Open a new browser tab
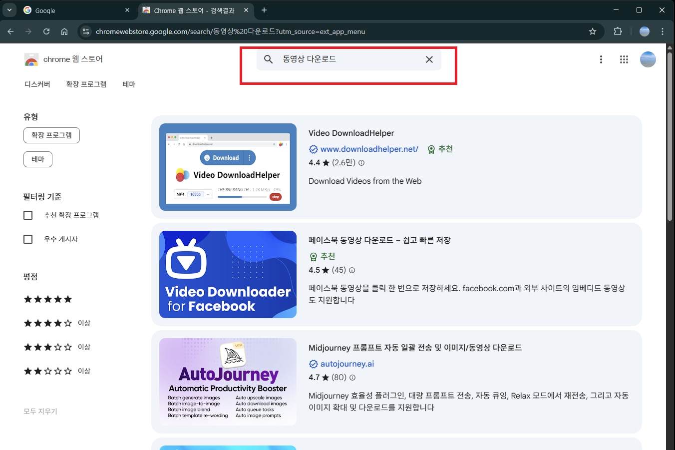 264,10
